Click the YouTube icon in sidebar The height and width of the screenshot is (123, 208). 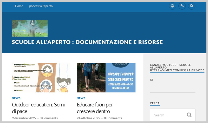pyautogui.click(x=152, y=80)
